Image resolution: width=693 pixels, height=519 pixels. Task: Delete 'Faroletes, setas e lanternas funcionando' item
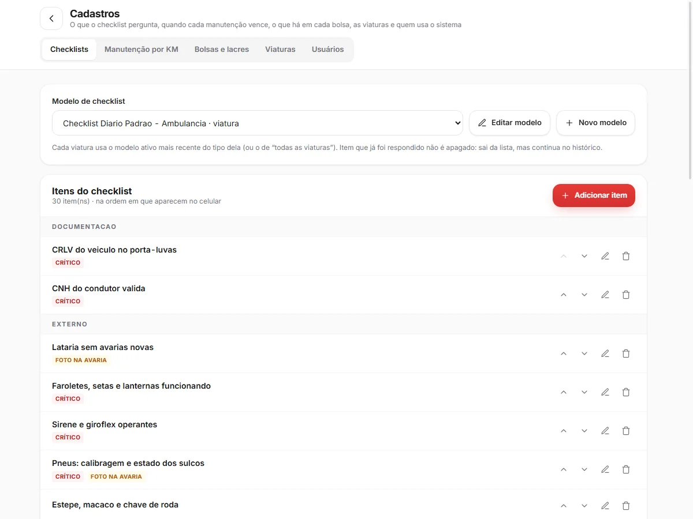(x=626, y=392)
